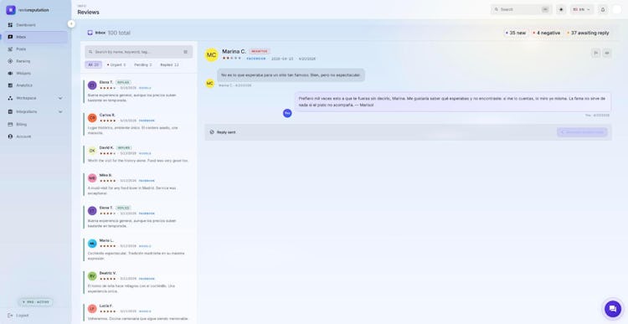Switch to the Urgent filter tab
628x324 pixels.
coord(116,64)
